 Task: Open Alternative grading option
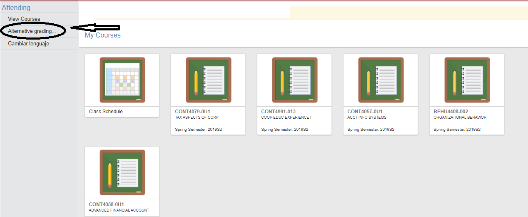(x=32, y=31)
